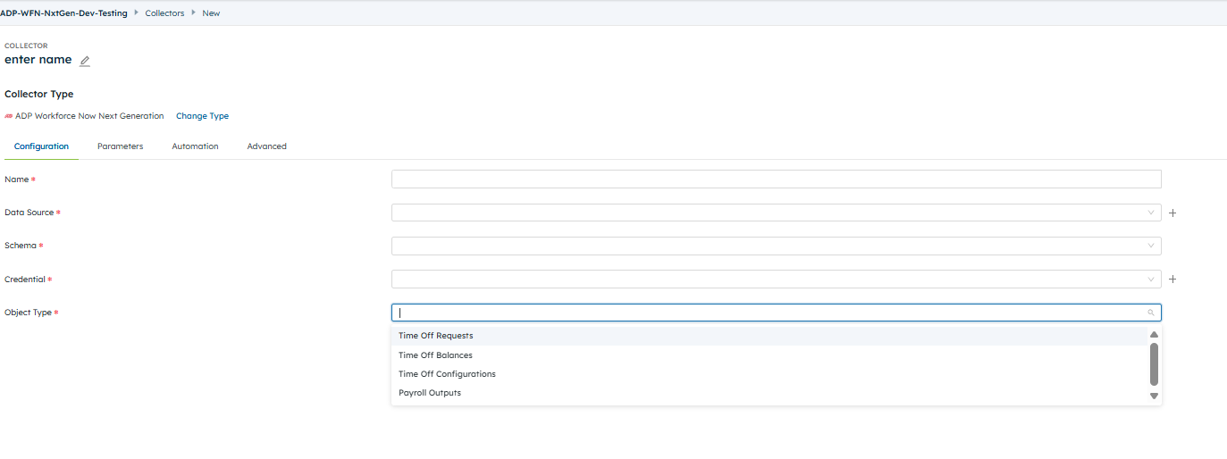Open the Schema dropdown
This screenshot has height=459, width=1227.
coord(1150,246)
